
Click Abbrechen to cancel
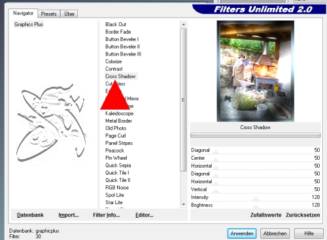click(x=275, y=233)
